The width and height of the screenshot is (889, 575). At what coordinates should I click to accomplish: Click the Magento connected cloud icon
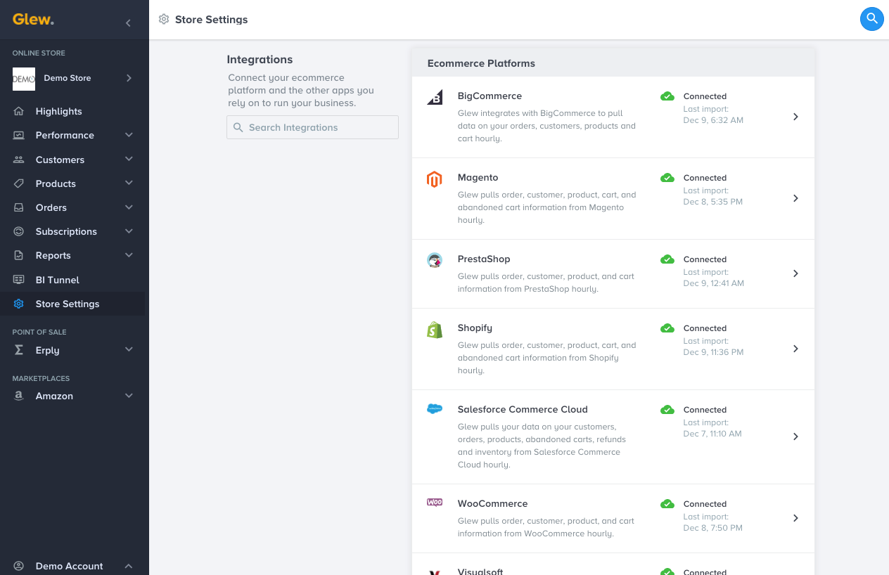pyautogui.click(x=667, y=178)
